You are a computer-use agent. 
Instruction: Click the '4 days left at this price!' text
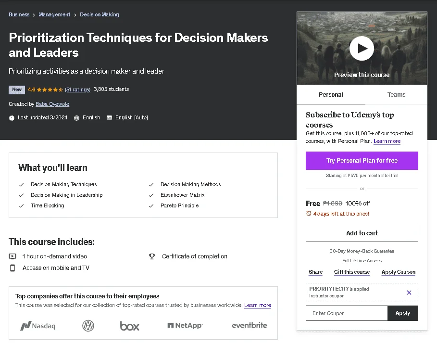click(x=341, y=214)
